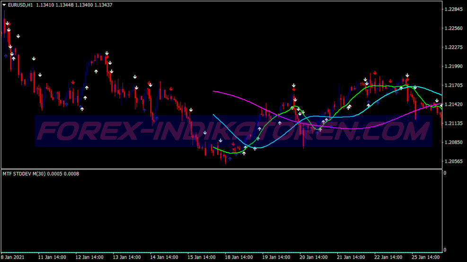
Task: Click the EURUSD,H1 symbol title text
Action: [20, 5]
